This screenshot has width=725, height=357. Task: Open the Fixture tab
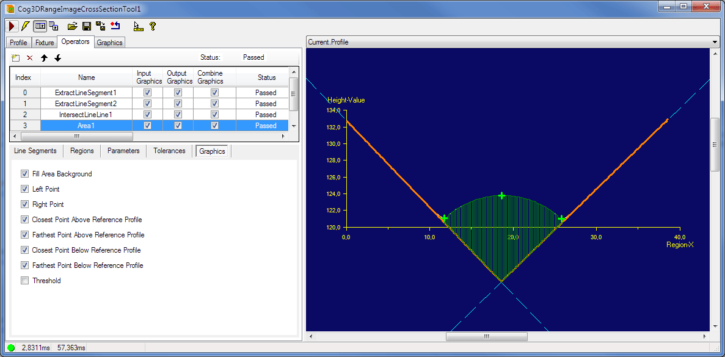44,42
